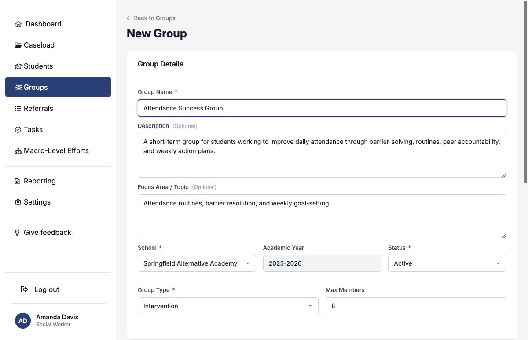Click the Dashboard home icon

point(18,24)
